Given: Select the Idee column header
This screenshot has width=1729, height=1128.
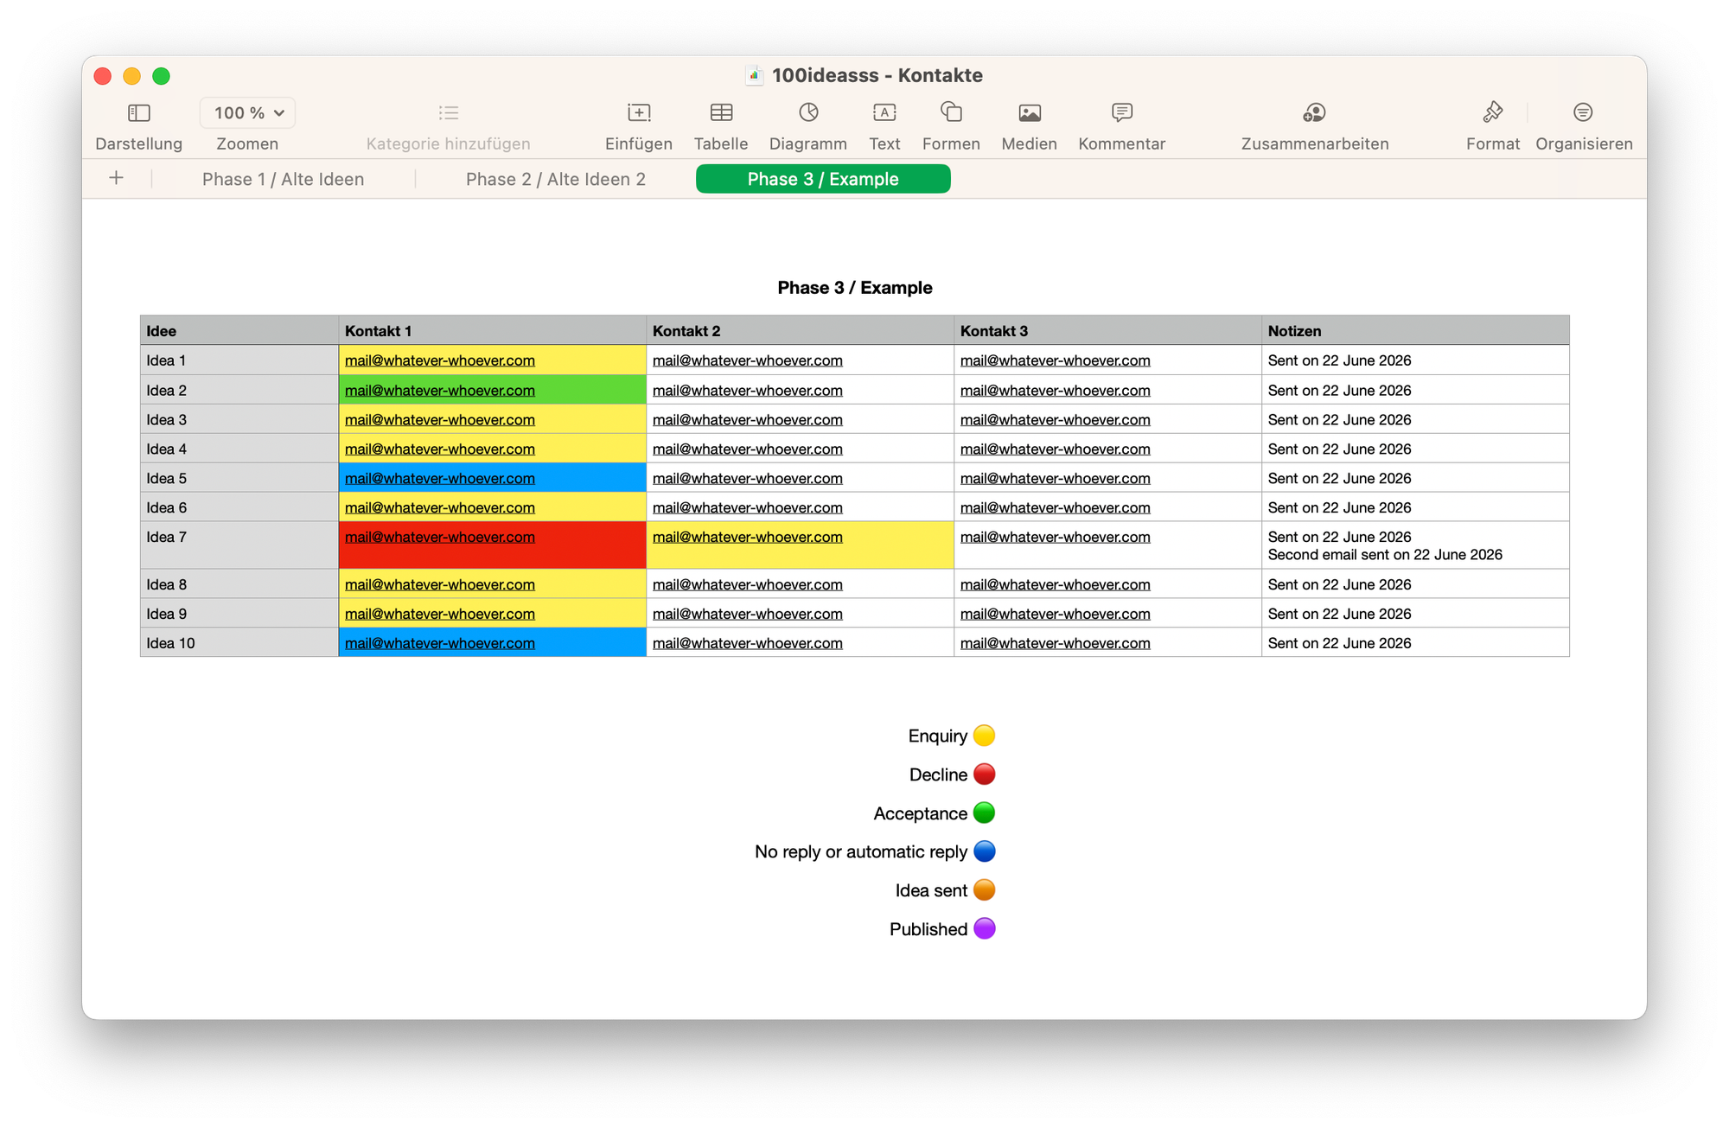Looking at the screenshot, I should coord(239,331).
